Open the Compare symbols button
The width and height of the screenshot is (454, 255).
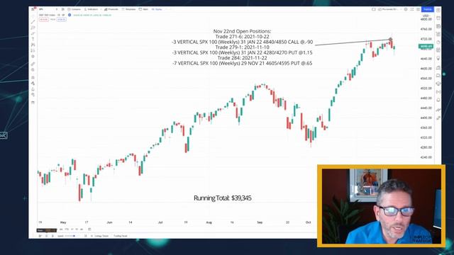point(74,9)
